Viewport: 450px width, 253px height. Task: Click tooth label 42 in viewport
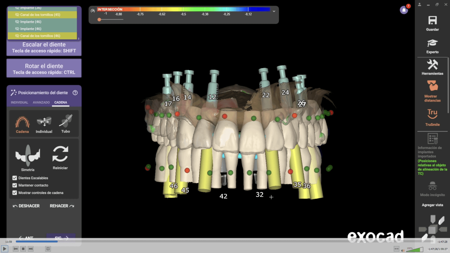pyautogui.click(x=224, y=196)
